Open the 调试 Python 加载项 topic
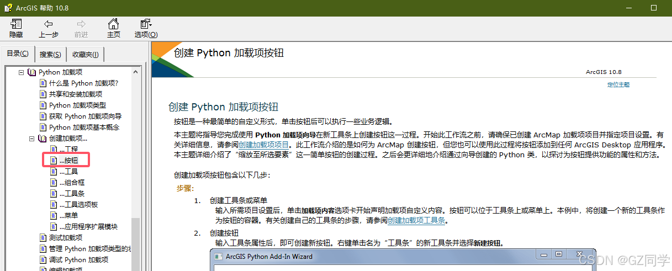 pyautogui.click(x=79, y=260)
